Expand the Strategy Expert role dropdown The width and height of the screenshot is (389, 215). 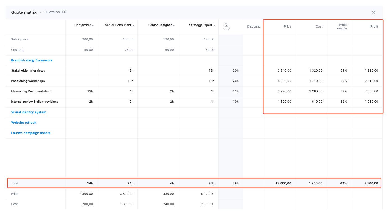tap(214, 26)
